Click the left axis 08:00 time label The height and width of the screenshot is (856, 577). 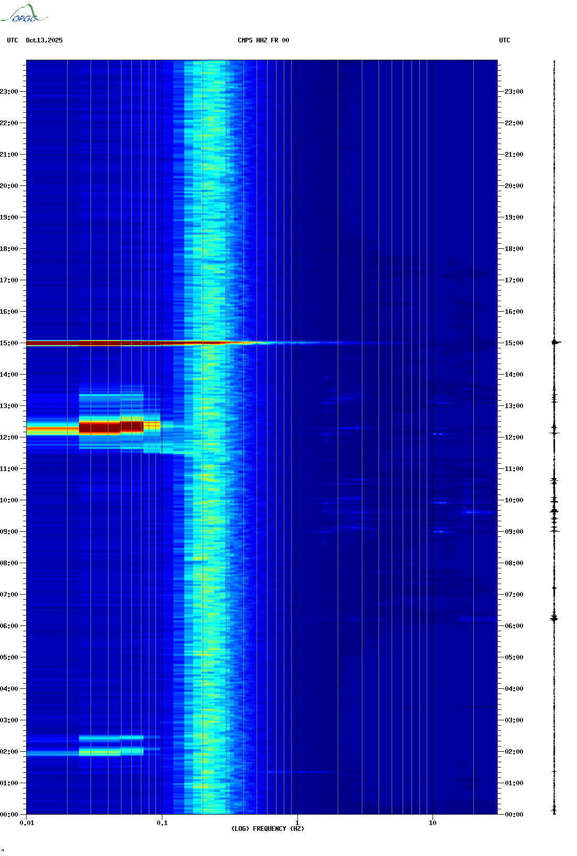pyautogui.click(x=9, y=563)
